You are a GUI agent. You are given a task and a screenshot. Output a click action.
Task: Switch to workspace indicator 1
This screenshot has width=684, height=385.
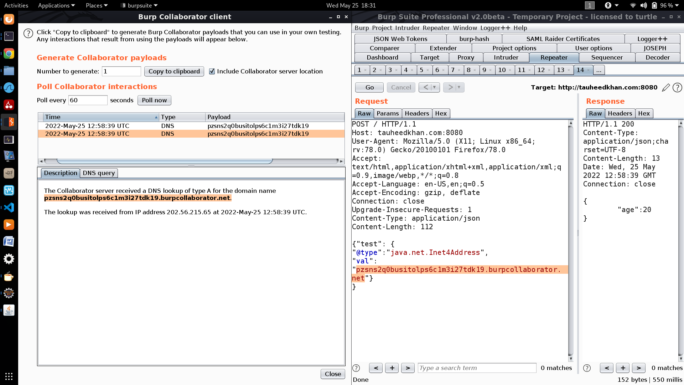[590, 5]
